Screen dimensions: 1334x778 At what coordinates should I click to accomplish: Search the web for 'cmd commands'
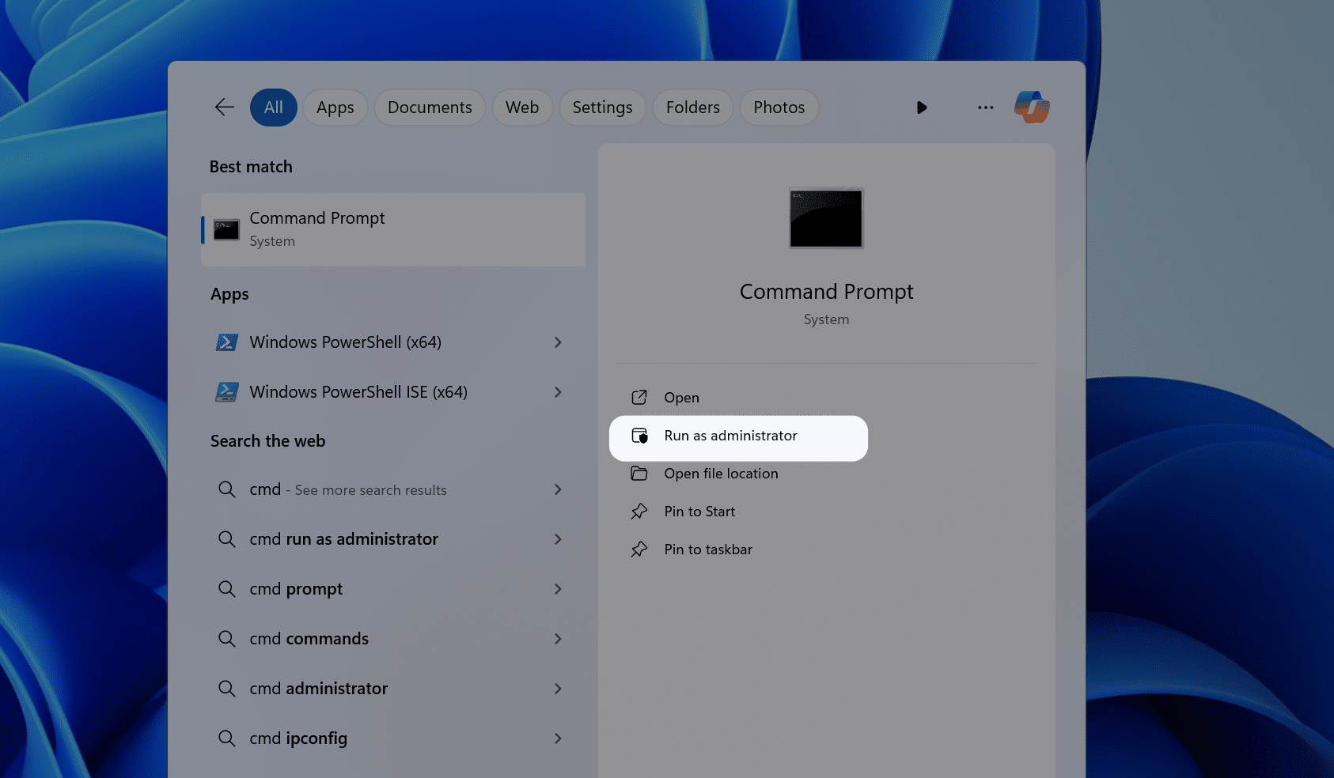[309, 639]
